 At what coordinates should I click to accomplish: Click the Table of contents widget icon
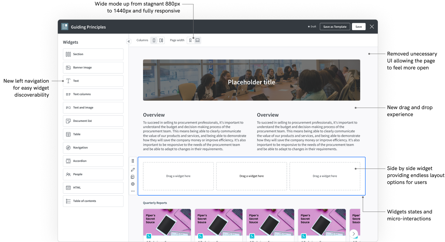pyautogui.click(x=68, y=201)
